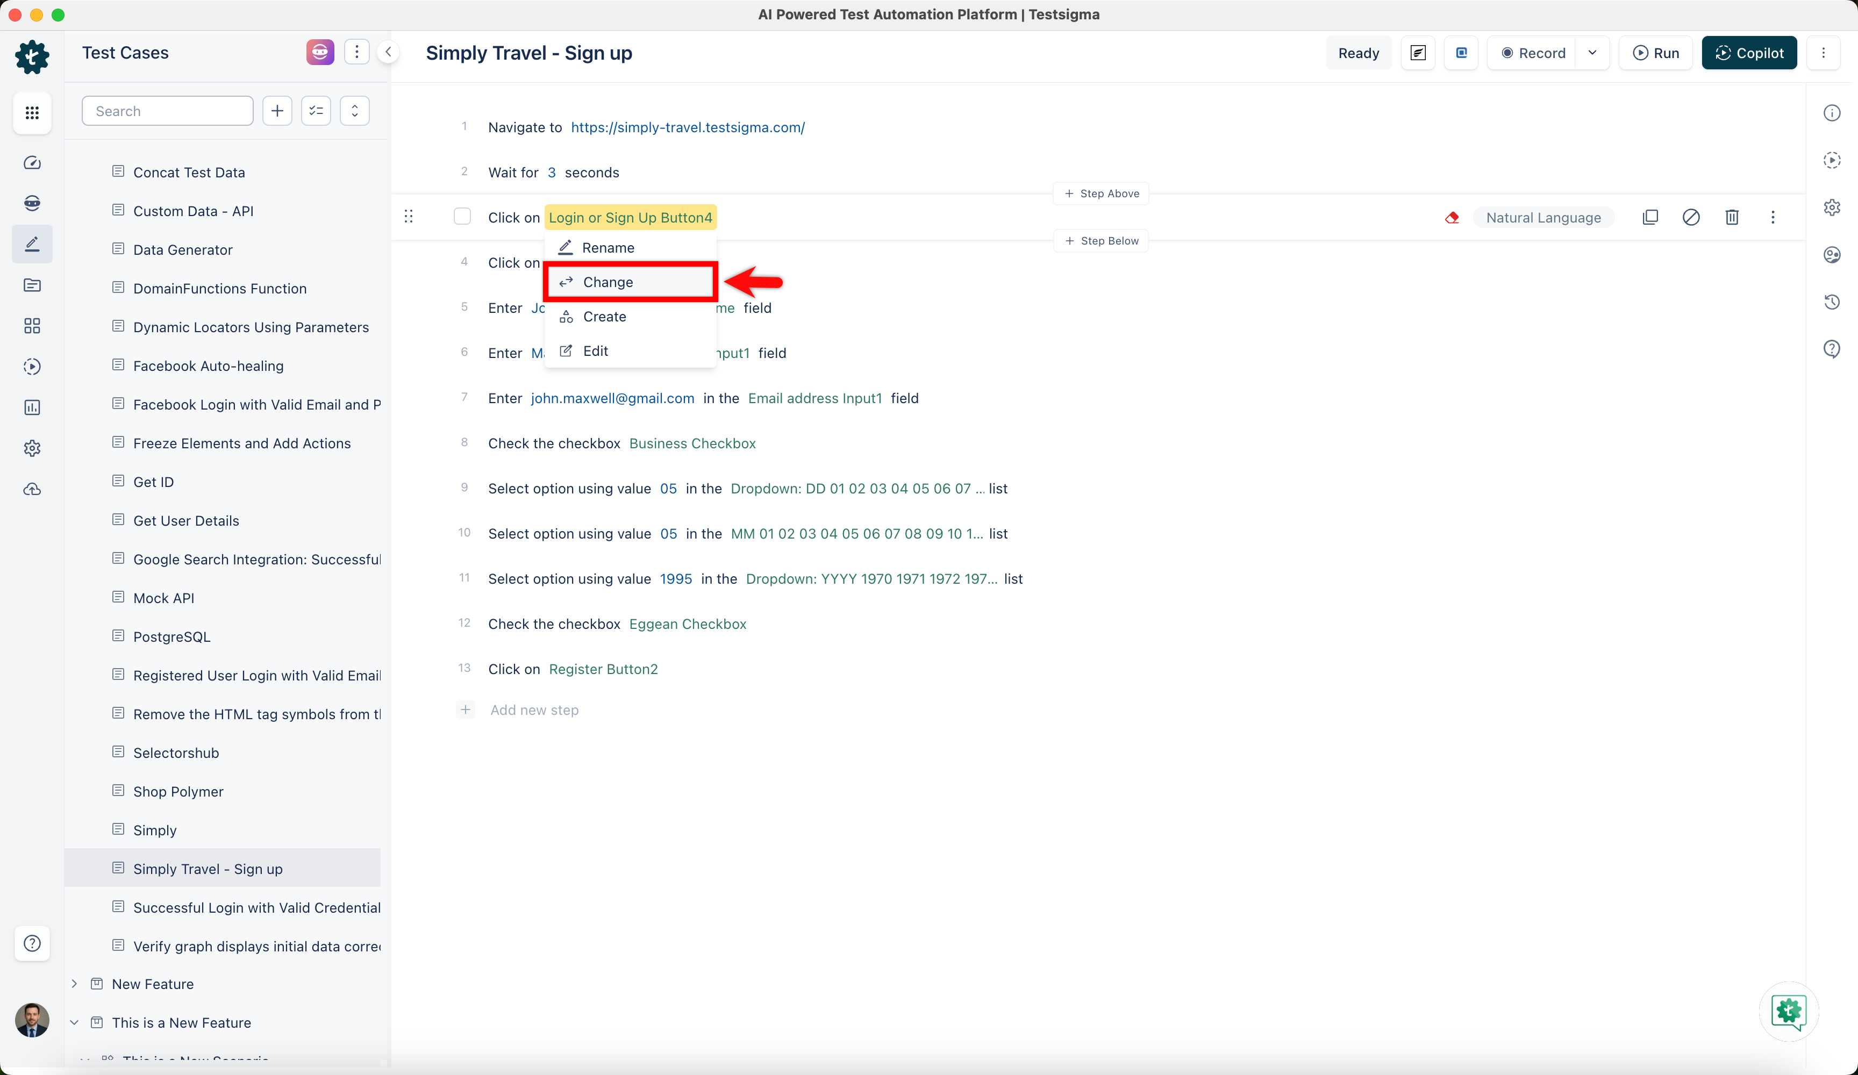Insert a Step Above step 3

tap(1102, 193)
